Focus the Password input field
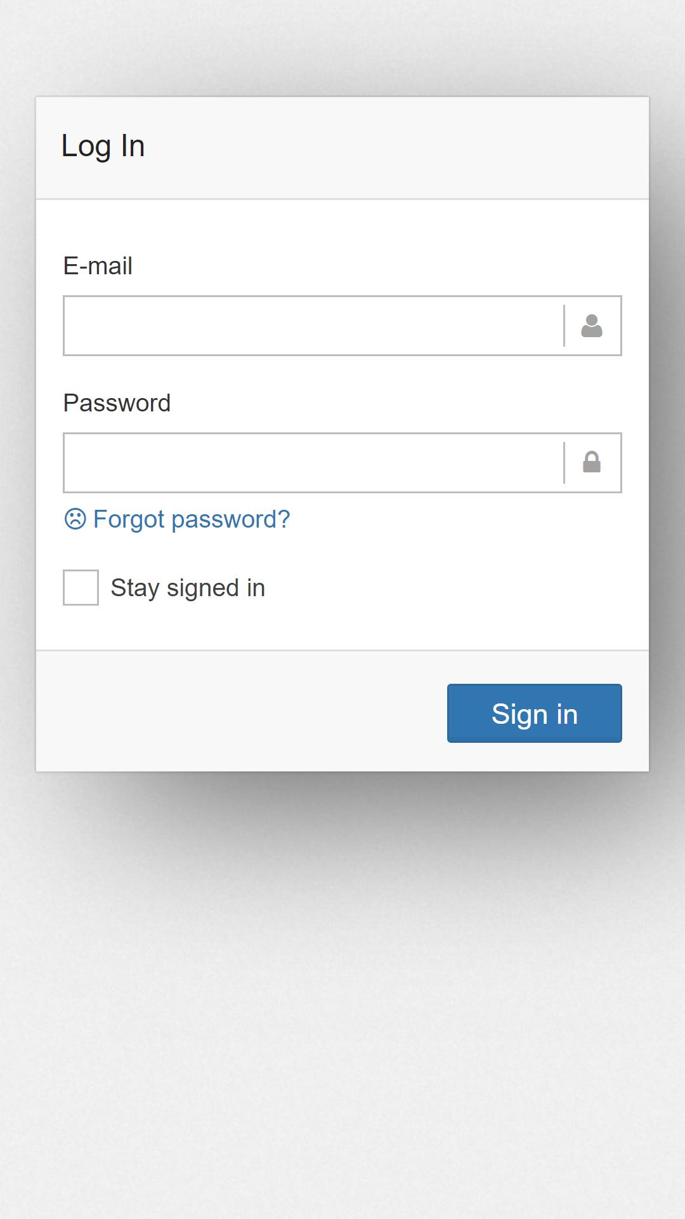The height and width of the screenshot is (1219, 685). [x=313, y=463]
